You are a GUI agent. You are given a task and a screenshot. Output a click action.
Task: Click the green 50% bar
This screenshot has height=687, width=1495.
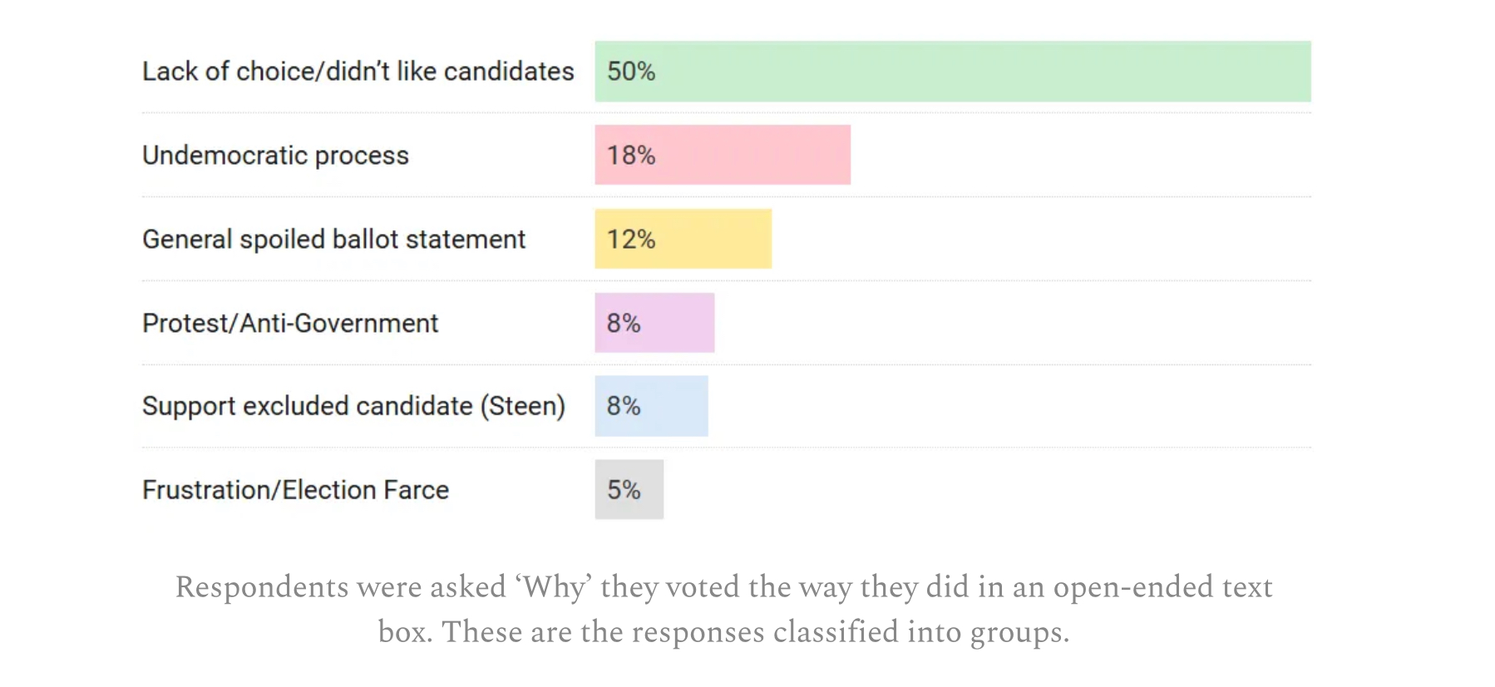(952, 72)
